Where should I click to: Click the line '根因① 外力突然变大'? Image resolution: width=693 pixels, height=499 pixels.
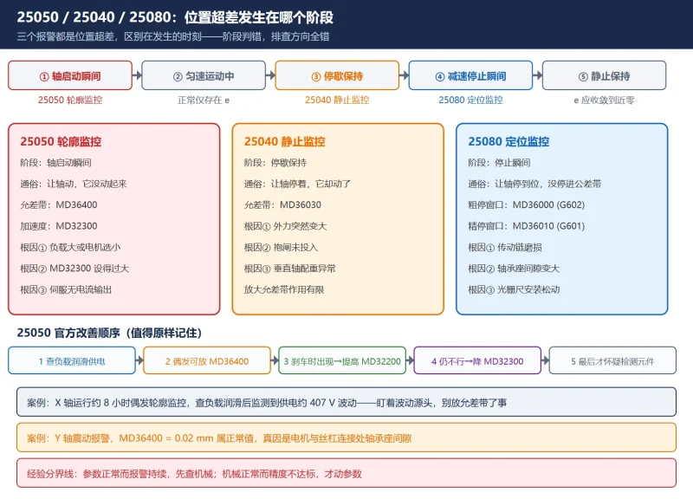[286, 226]
